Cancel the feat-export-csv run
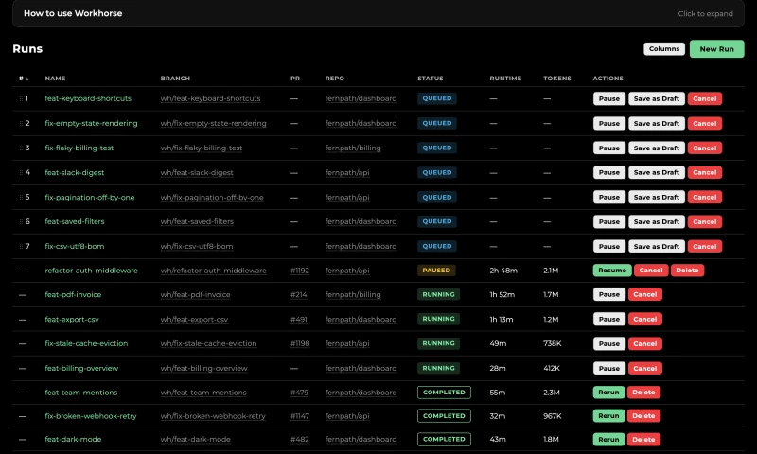This screenshot has width=757, height=454. [x=644, y=319]
